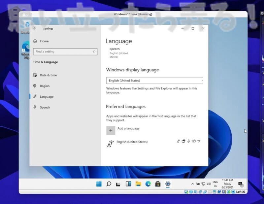Expand the hidden tray icons chevron
The height and width of the screenshot is (204, 264).
pyautogui.click(x=192, y=184)
